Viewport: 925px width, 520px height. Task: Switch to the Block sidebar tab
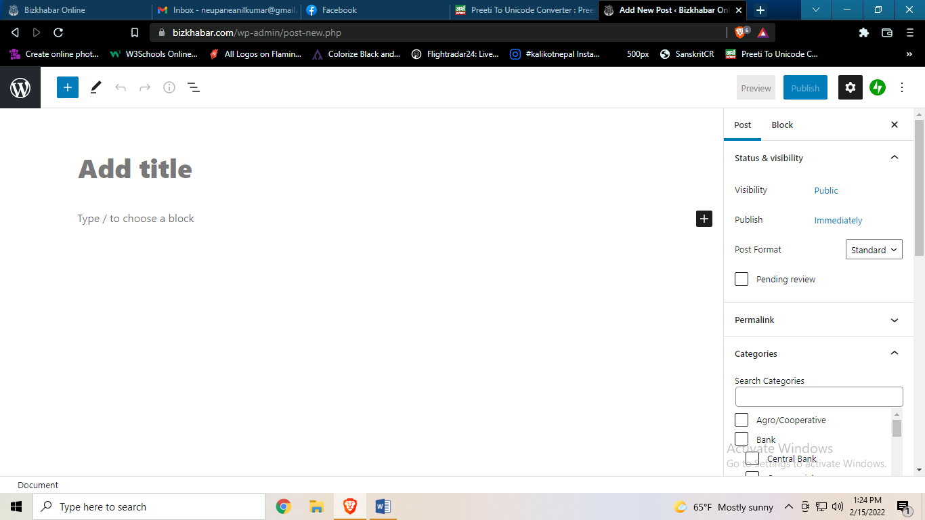(x=782, y=125)
